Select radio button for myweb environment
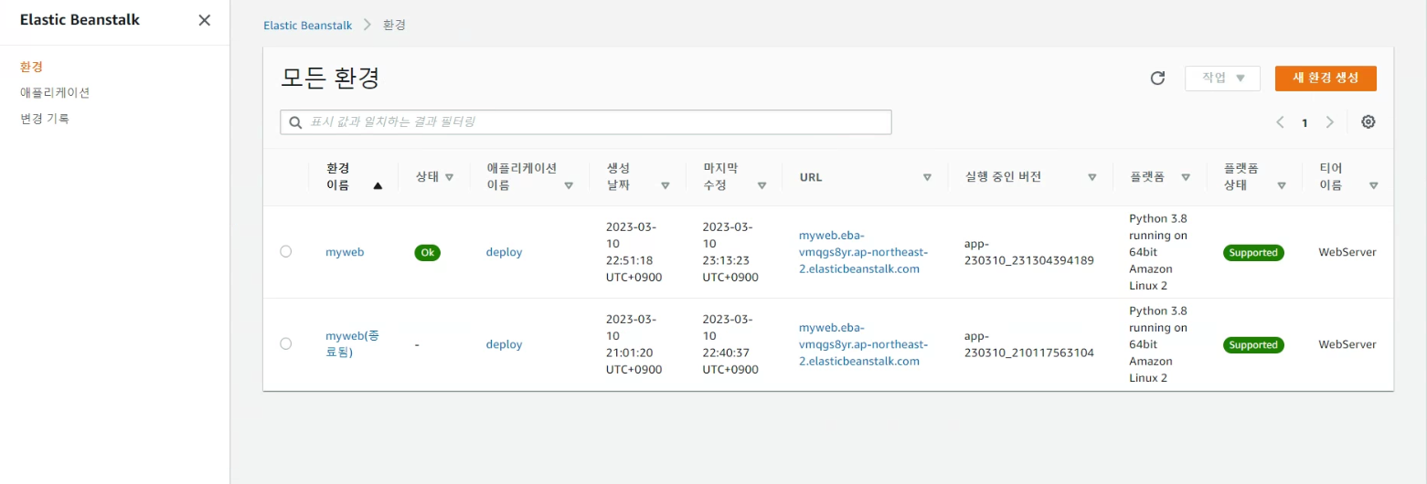 tap(286, 251)
